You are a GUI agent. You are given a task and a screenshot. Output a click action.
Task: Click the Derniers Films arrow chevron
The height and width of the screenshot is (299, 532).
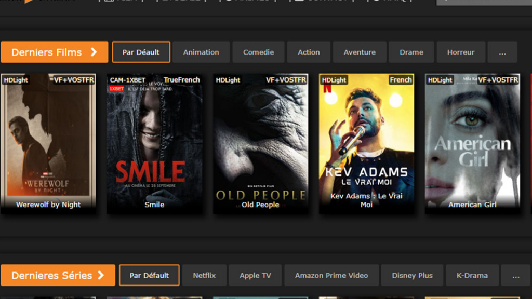(x=94, y=52)
